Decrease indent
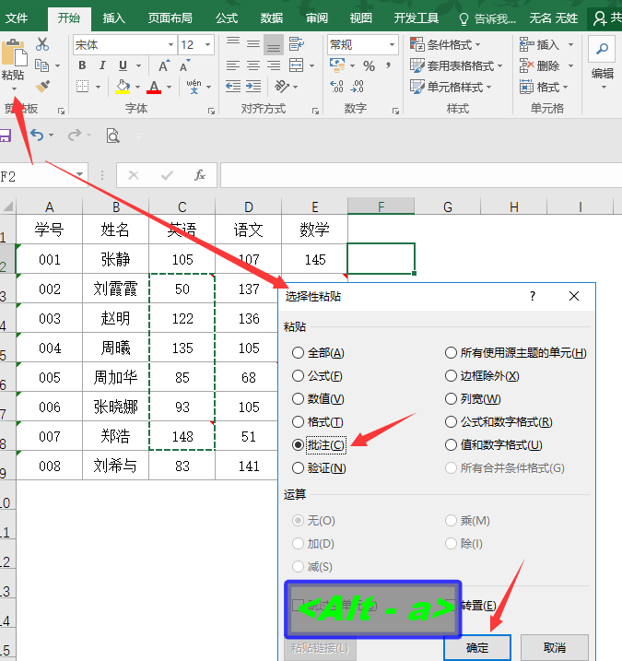This screenshot has height=661, width=622. click(232, 87)
